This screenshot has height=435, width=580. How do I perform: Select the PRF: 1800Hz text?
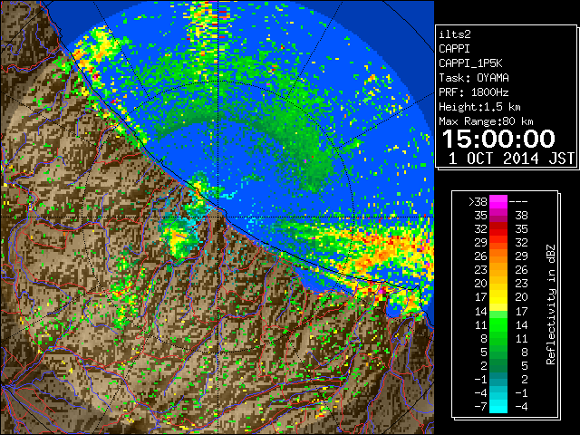[x=474, y=92]
